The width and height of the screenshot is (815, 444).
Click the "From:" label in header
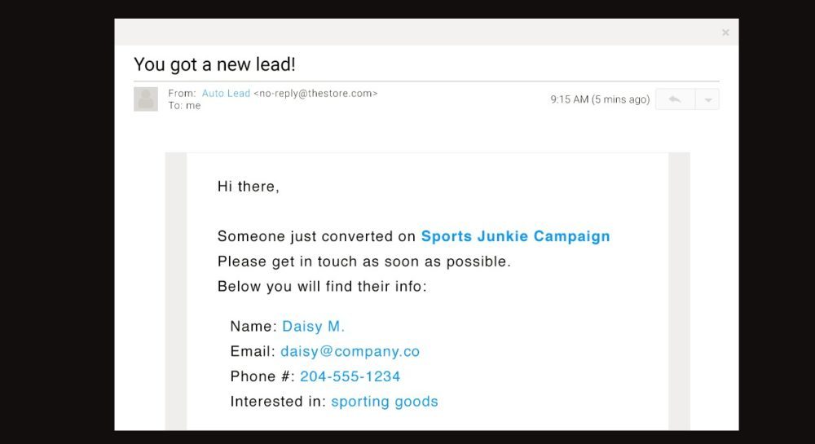182,94
